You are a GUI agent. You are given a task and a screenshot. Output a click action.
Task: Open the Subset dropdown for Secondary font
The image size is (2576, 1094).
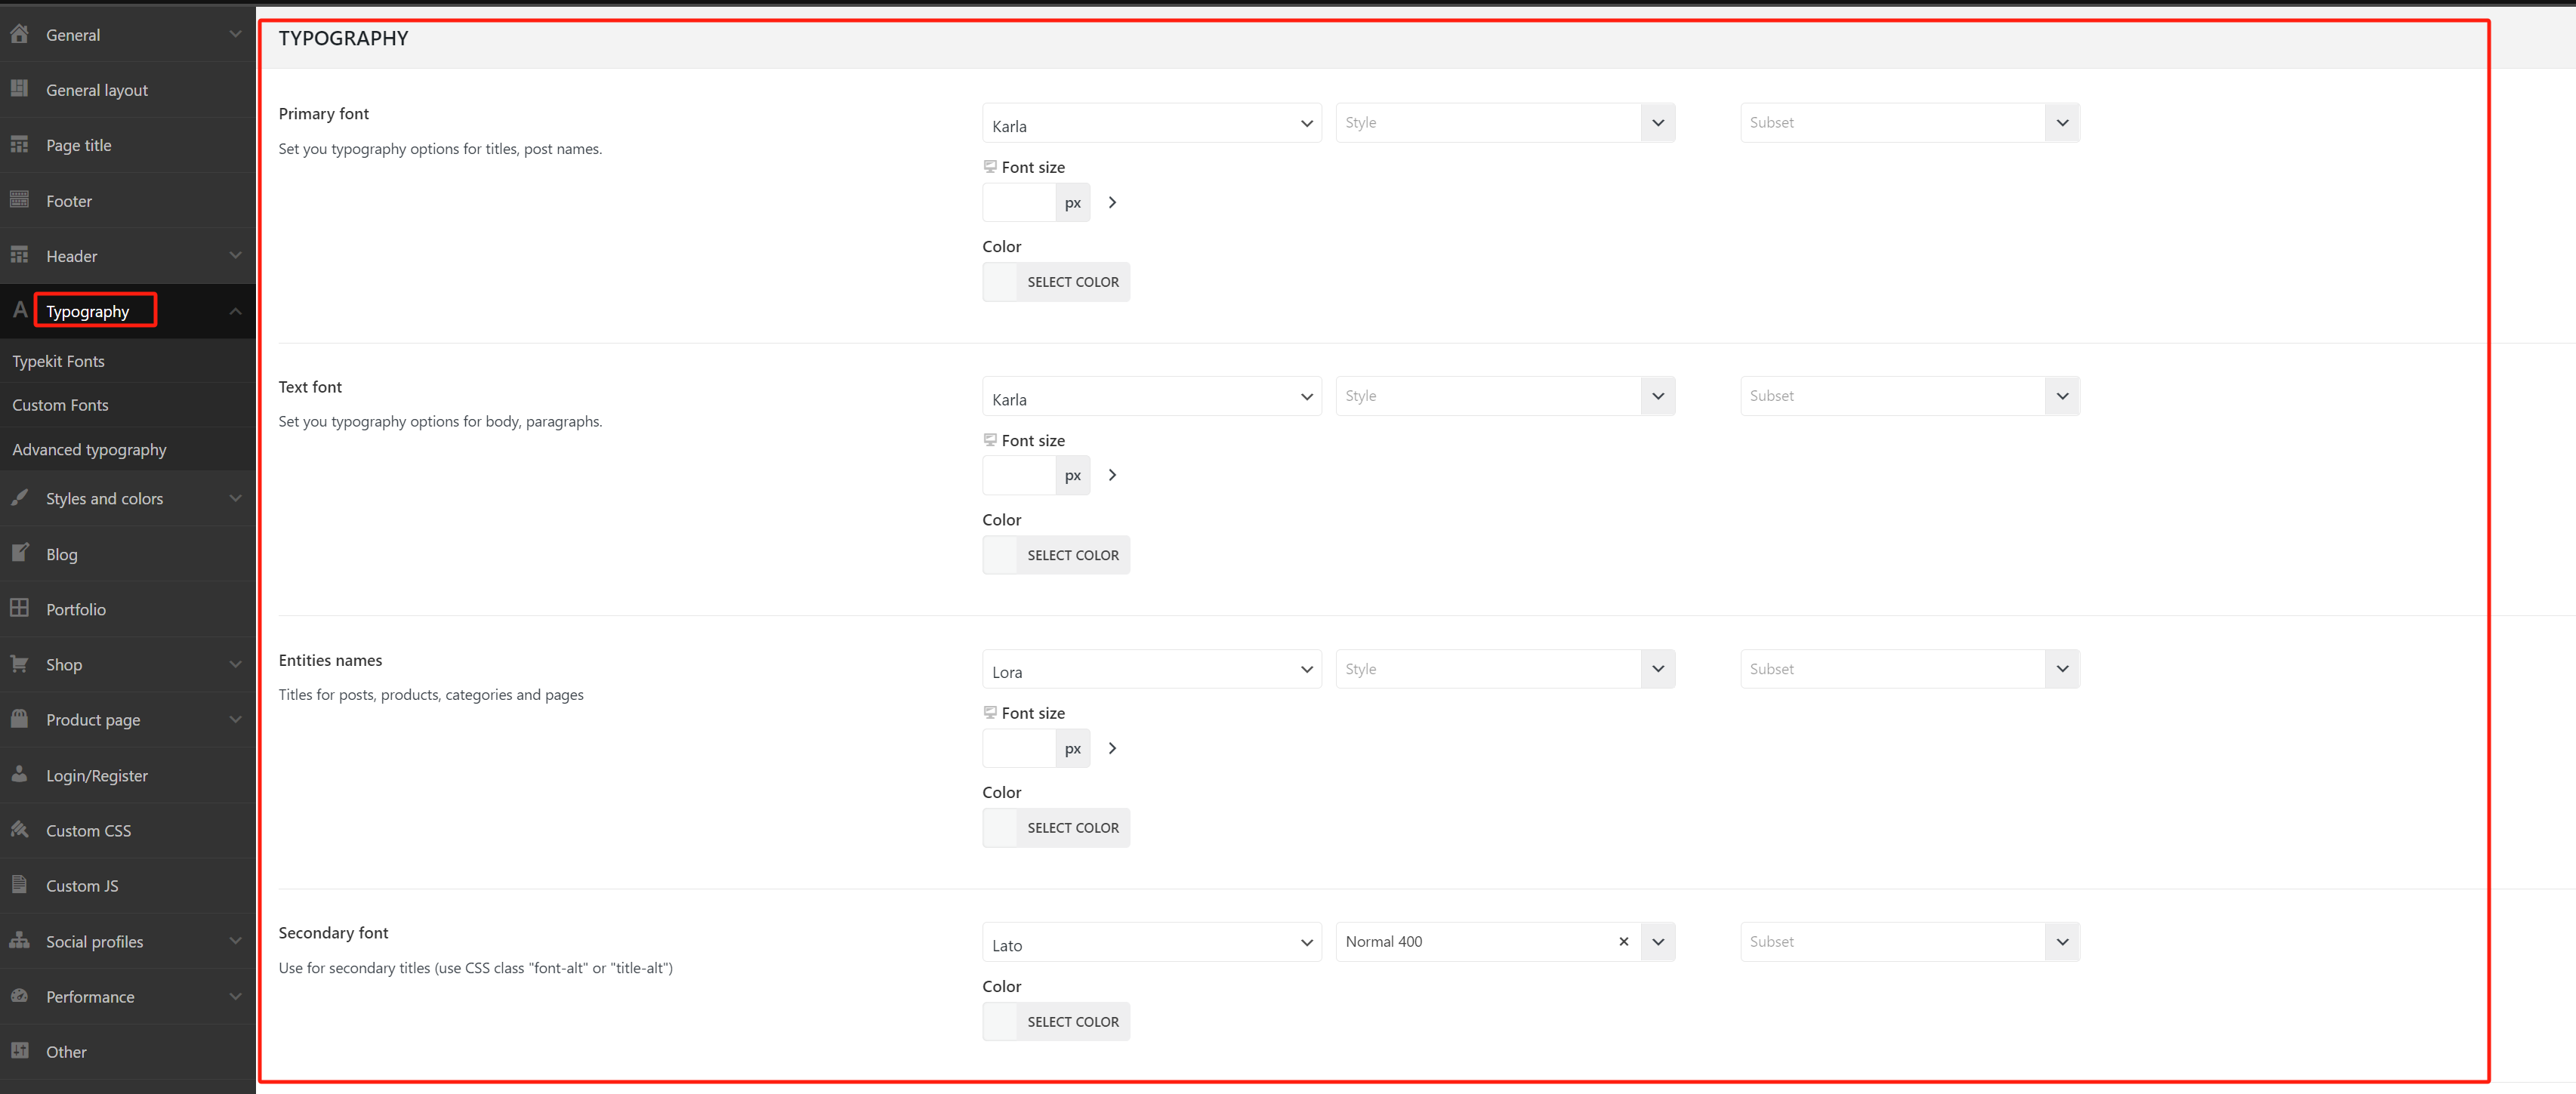pyautogui.click(x=1909, y=941)
